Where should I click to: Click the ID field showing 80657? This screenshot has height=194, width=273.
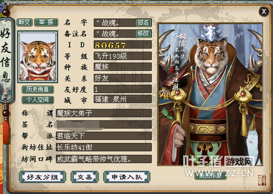(123, 45)
